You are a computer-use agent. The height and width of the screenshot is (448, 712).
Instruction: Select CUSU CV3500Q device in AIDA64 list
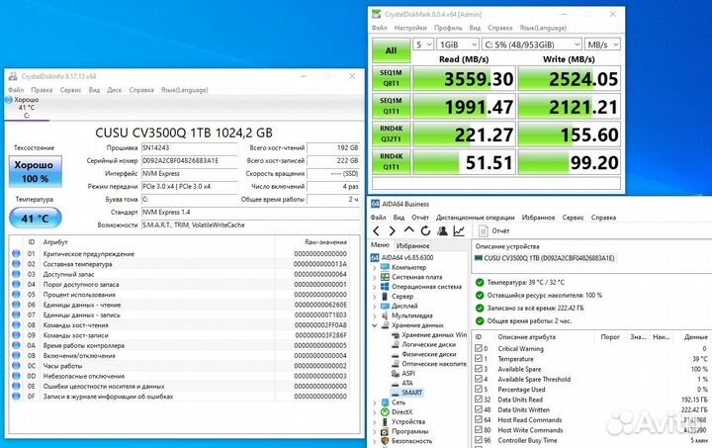click(x=545, y=258)
